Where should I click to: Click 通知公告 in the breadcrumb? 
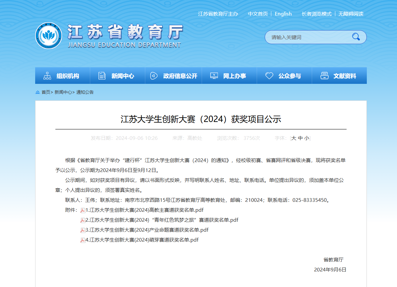[85, 92]
